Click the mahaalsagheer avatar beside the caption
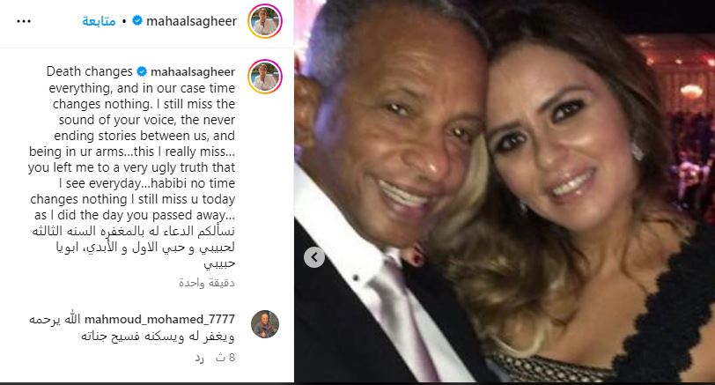The image size is (715, 385). tap(265, 76)
